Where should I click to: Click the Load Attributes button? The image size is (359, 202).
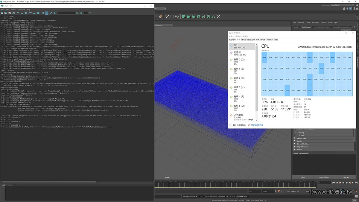[x=324, y=177]
